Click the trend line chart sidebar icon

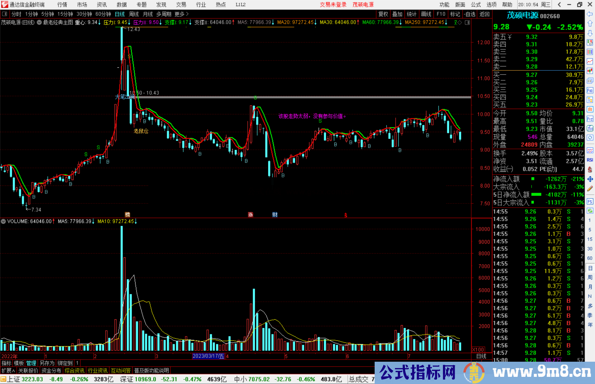click(590, 61)
